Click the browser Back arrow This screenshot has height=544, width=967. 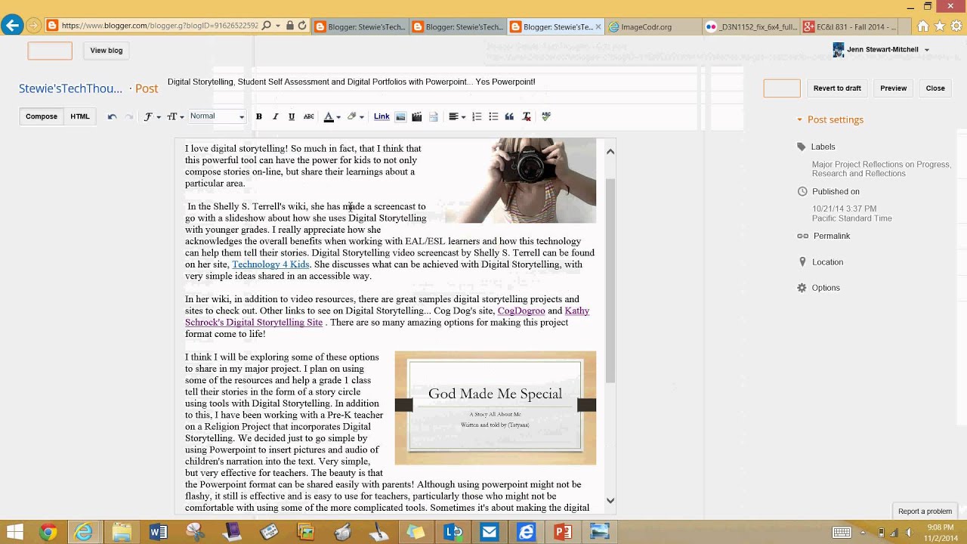click(12, 26)
